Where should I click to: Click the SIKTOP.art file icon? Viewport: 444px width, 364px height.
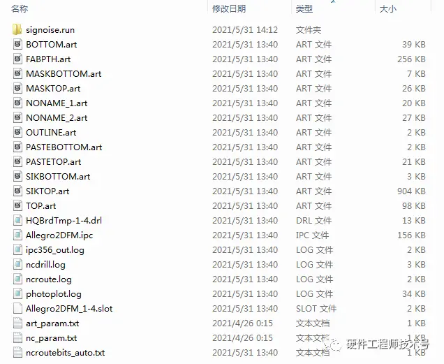[17, 191]
